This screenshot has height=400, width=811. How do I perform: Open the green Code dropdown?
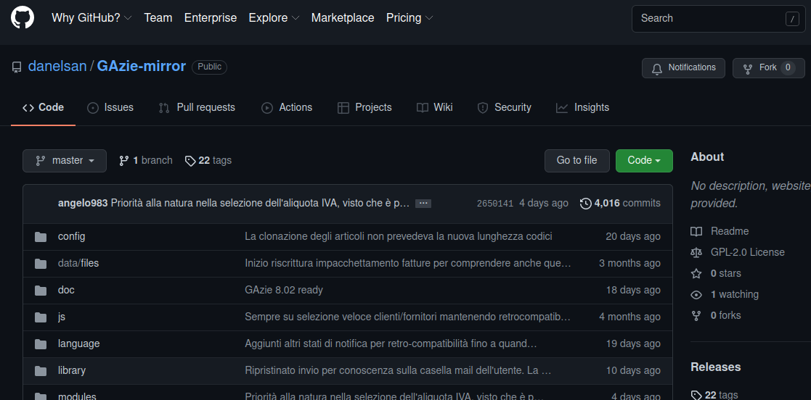coord(644,161)
